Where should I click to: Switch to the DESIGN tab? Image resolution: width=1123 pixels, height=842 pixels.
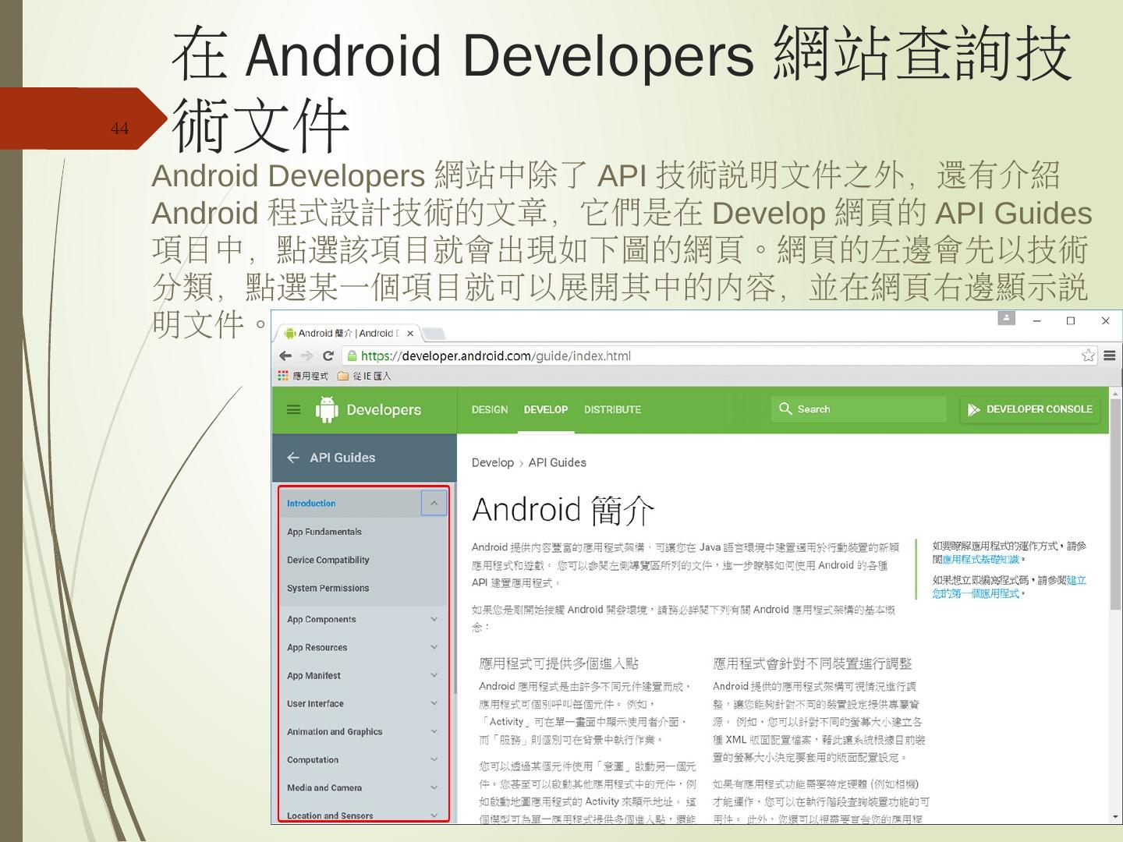point(490,409)
